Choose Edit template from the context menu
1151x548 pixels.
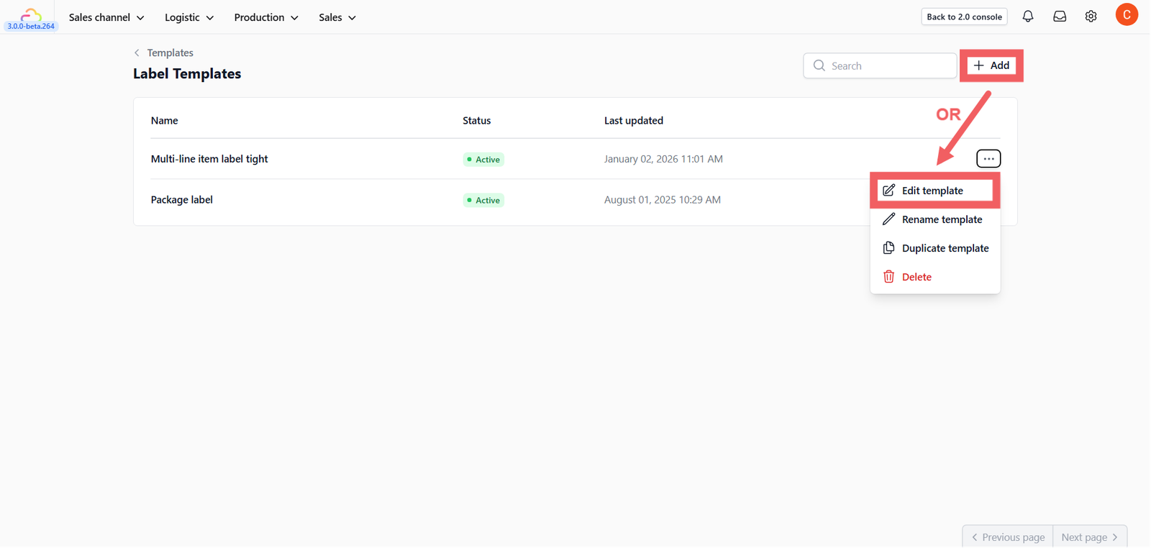[935, 191]
